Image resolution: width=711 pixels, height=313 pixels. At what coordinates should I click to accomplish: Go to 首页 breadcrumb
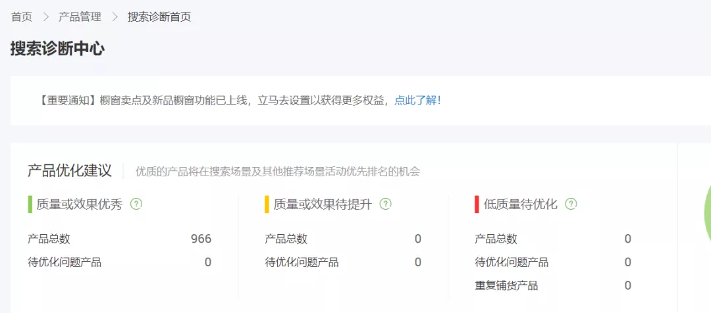[x=22, y=17]
